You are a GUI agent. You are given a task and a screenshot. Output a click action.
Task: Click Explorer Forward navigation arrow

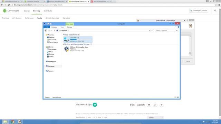49,30
